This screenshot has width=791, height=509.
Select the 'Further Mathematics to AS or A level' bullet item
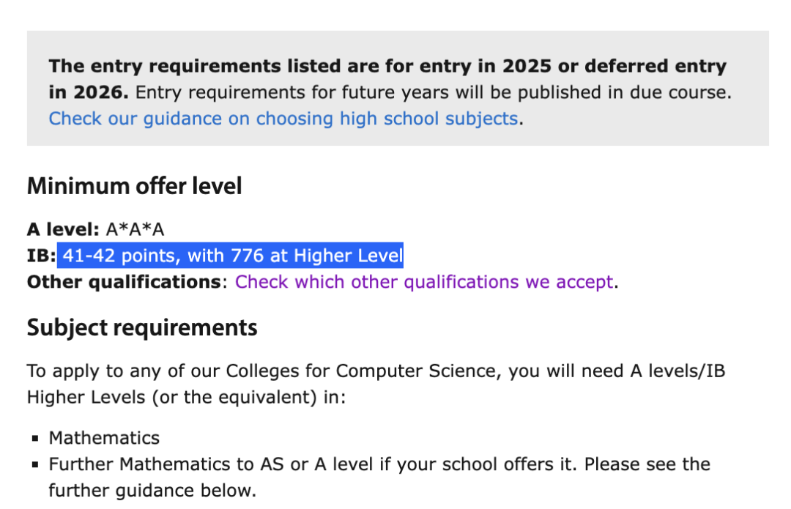click(379, 478)
